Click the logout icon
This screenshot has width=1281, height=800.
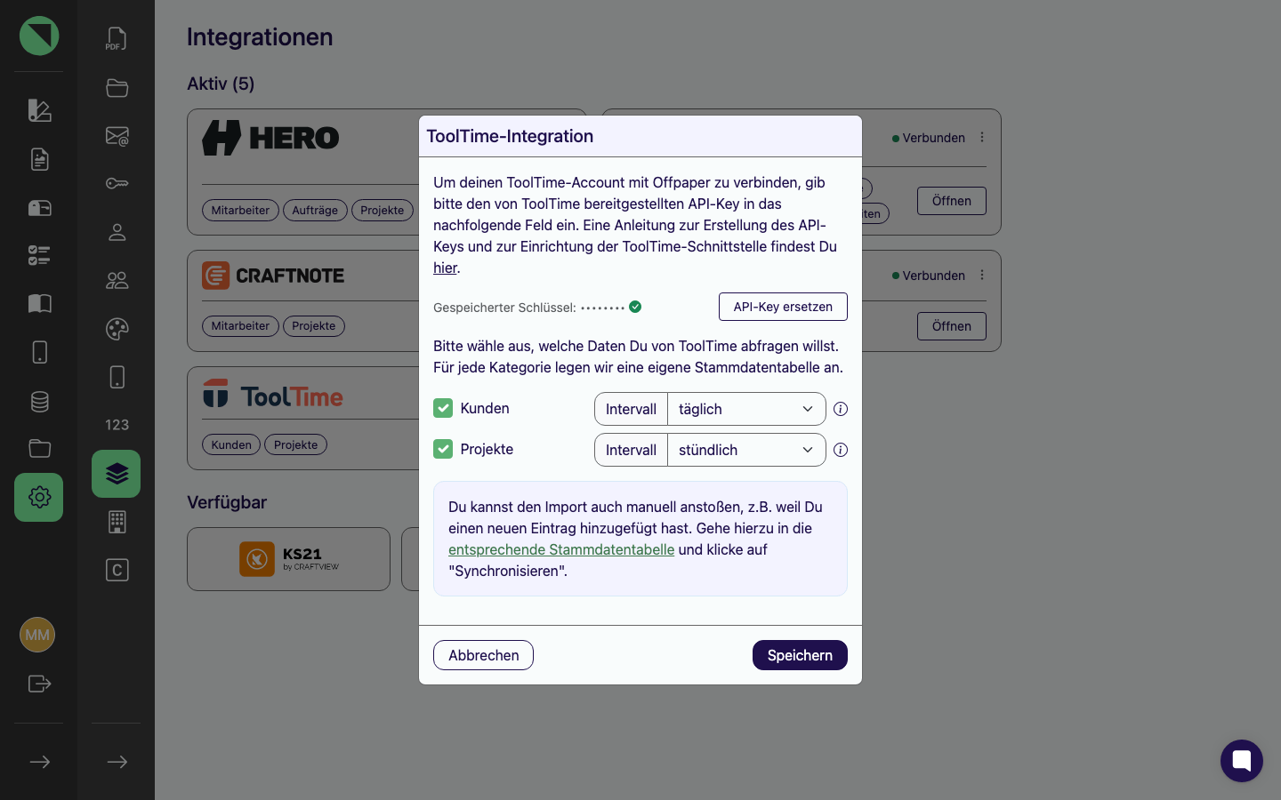tap(39, 684)
